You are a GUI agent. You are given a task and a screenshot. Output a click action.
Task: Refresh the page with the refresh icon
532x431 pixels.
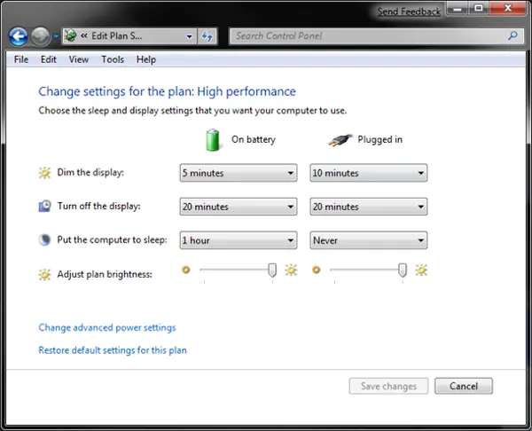click(207, 36)
